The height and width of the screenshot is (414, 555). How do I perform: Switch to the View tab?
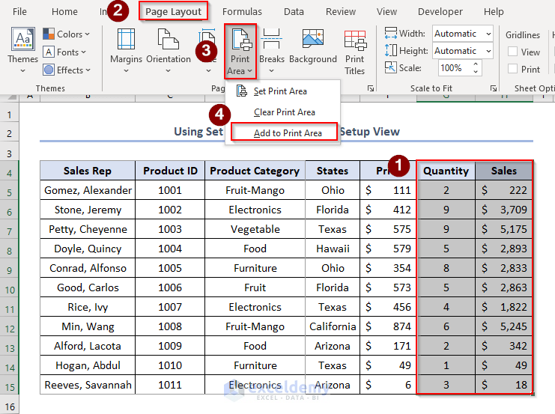386,12
